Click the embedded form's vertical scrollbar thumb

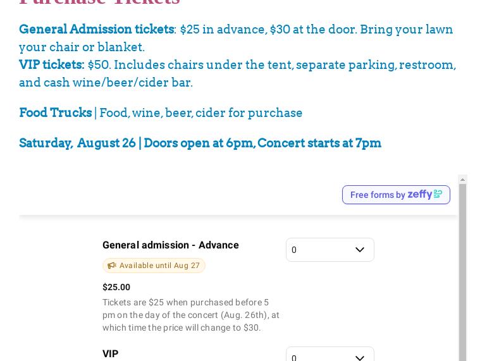click(463, 272)
